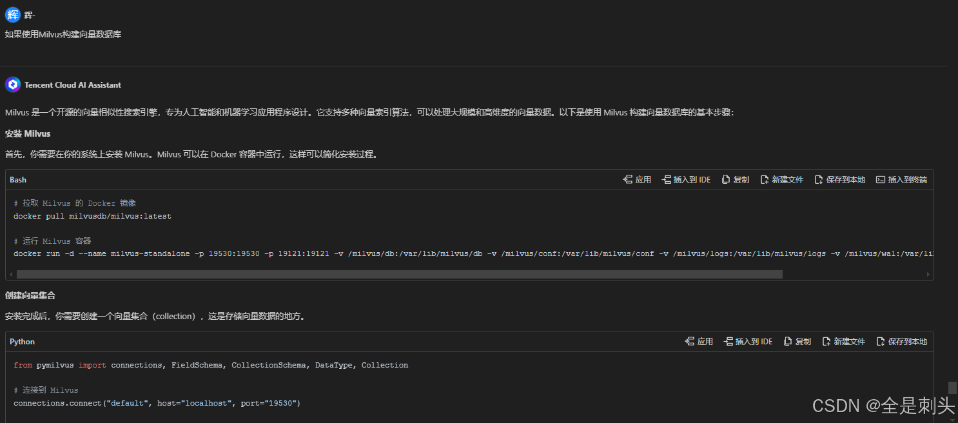Click the insert-to-IDE icon in Python header

[728, 342]
